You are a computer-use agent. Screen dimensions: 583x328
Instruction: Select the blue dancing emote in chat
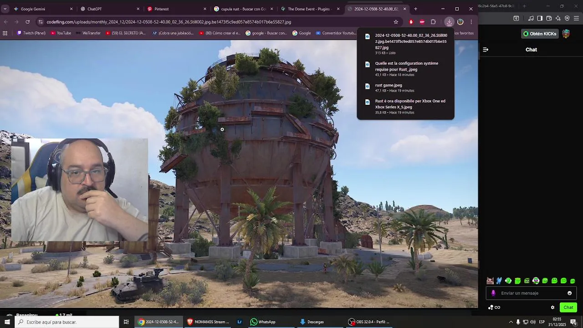[499, 281]
